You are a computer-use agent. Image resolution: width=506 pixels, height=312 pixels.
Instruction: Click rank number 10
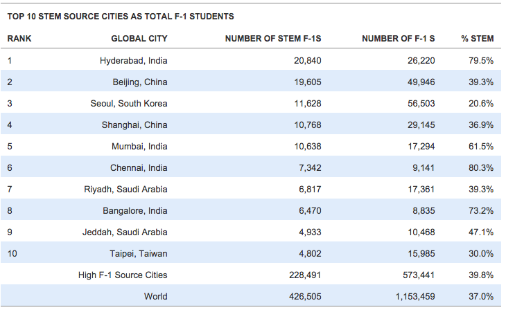click(12, 254)
